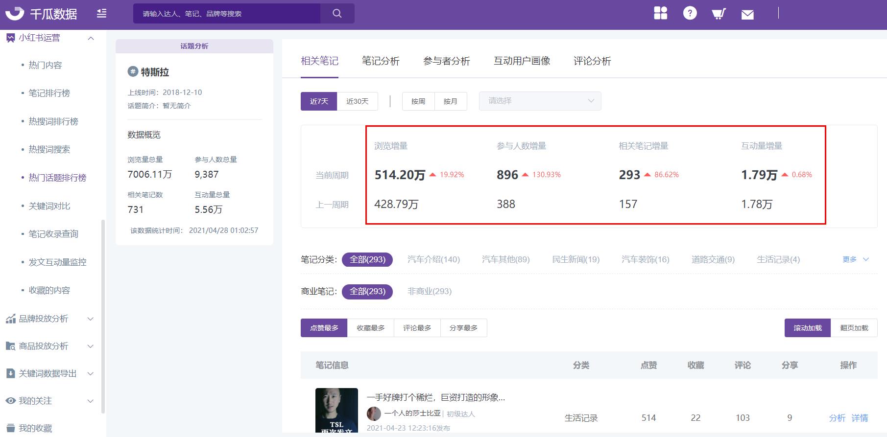The image size is (887, 437).
Task: Switch to 参与者分析 tab
Action: coord(447,61)
